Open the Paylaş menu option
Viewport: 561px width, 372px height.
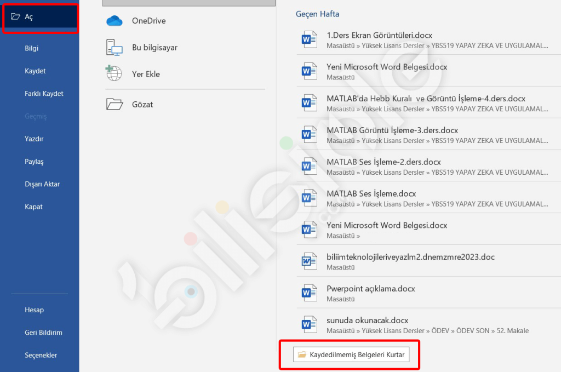coord(34,162)
